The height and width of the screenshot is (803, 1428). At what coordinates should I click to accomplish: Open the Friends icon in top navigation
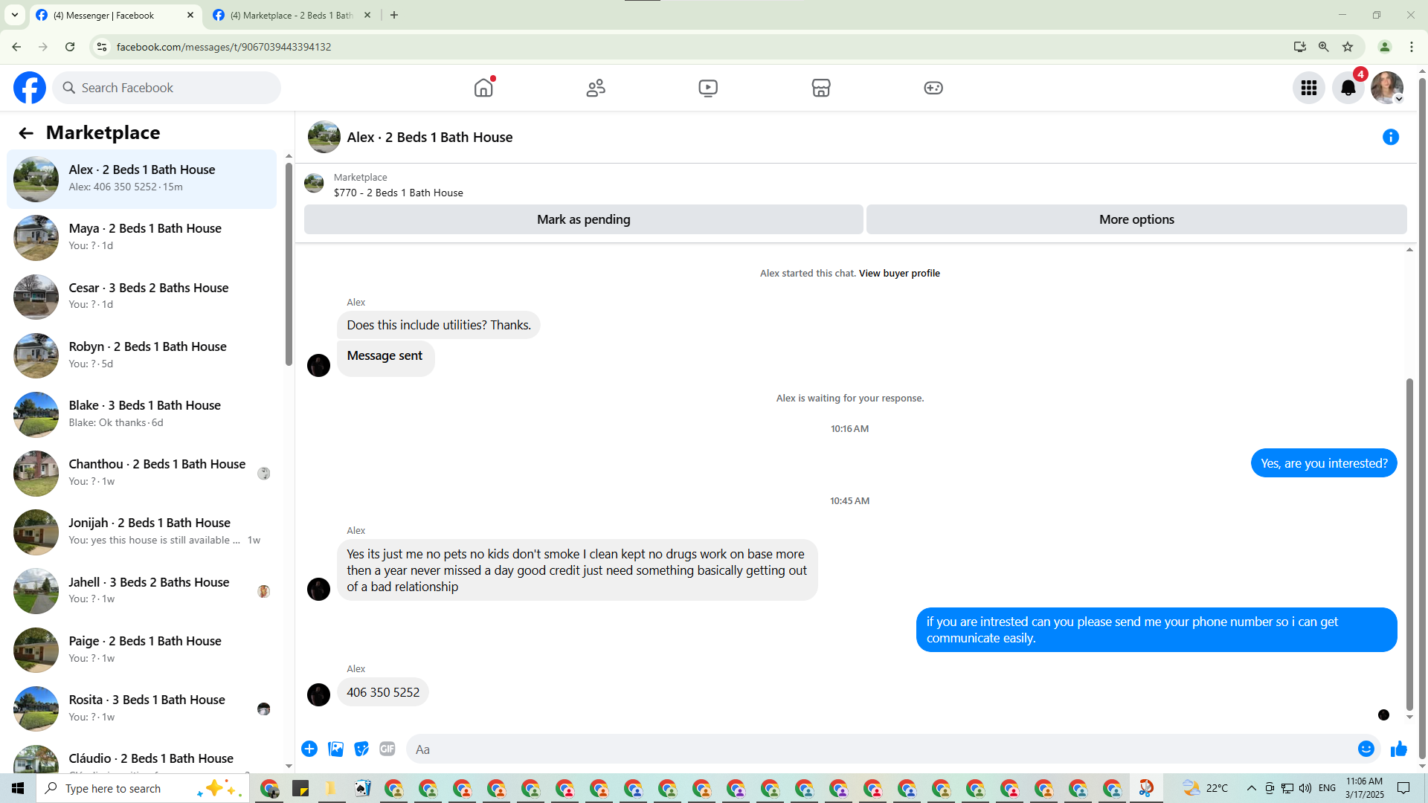click(x=596, y=88)
